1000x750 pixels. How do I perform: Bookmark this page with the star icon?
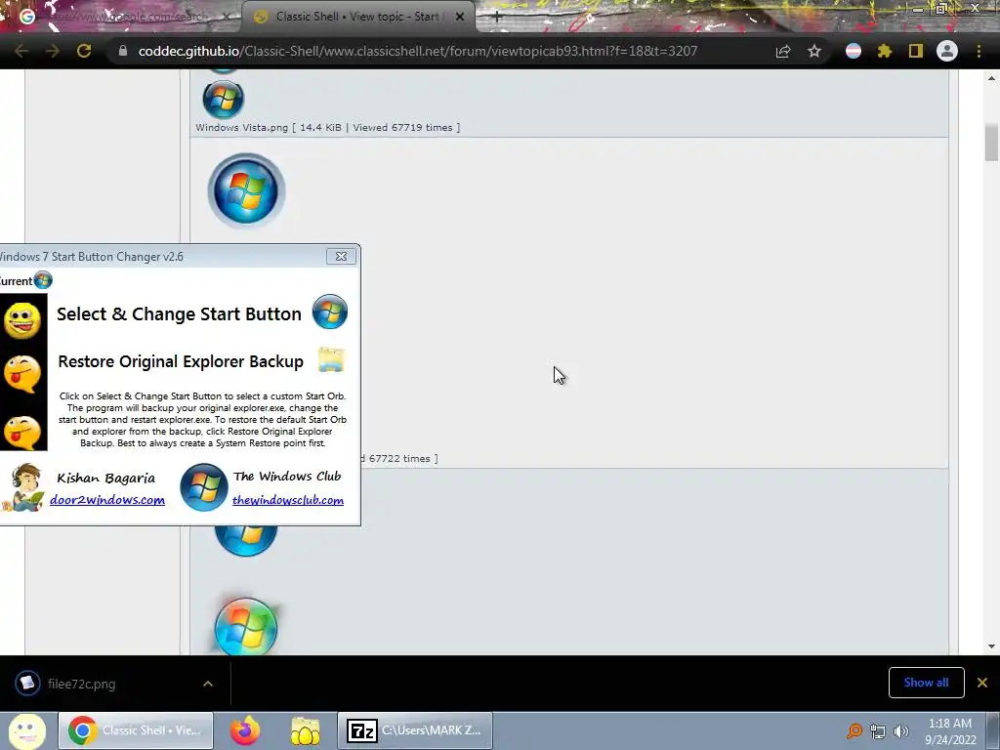(814, 51)
